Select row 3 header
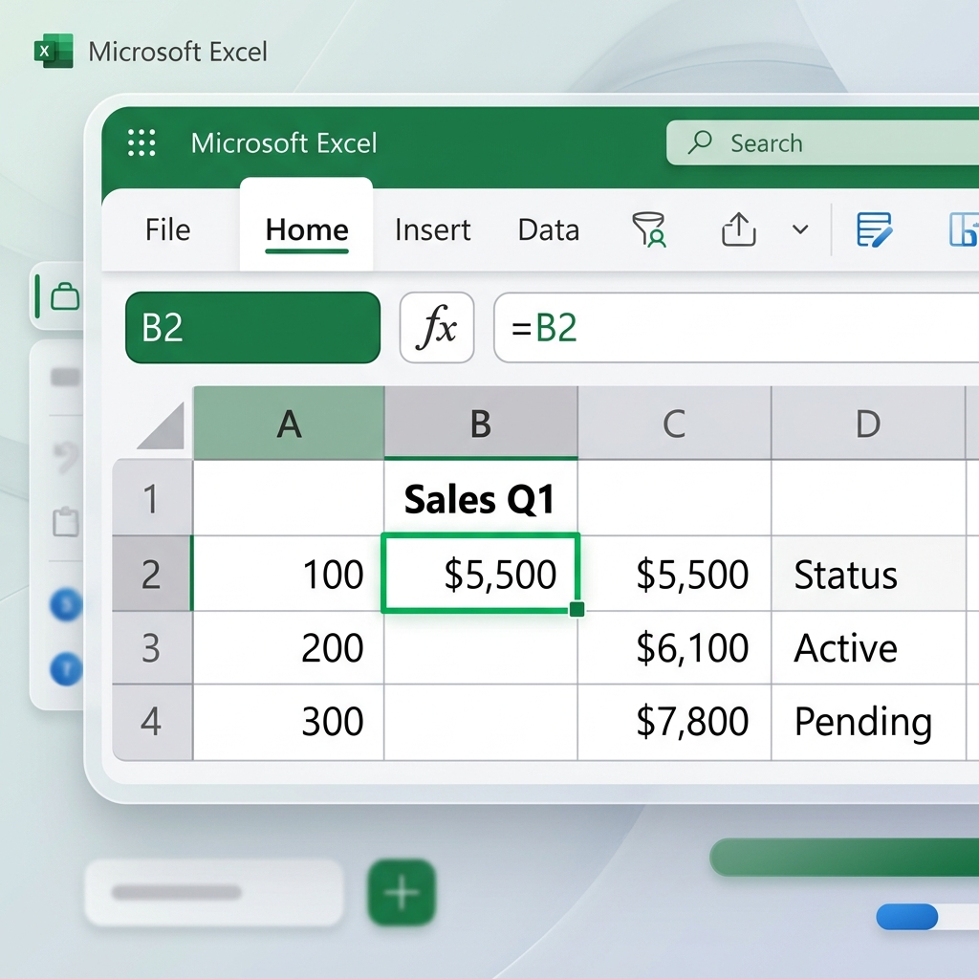 [x=152, y=647]
